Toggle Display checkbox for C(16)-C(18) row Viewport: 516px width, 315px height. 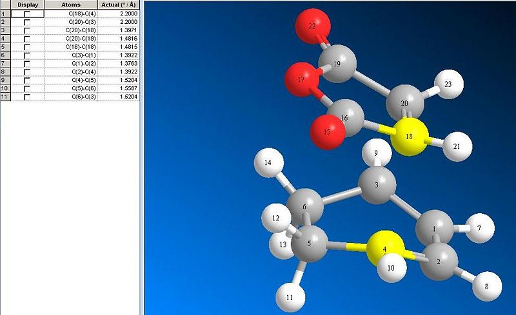click(x=27, y=47)
